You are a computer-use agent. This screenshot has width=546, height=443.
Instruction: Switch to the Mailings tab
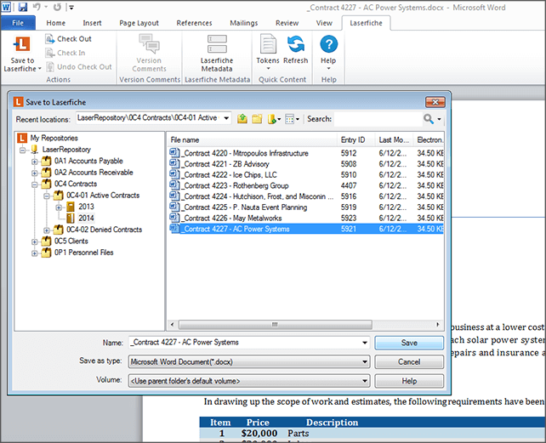(x=244, y=23)
